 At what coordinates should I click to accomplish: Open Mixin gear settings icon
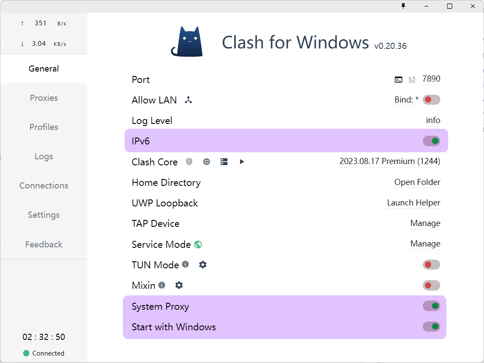179,285
